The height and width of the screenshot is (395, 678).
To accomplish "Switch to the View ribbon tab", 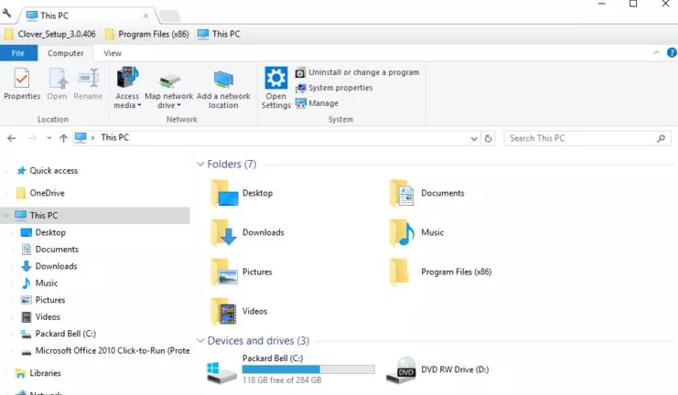I will (x=113, y=53).
